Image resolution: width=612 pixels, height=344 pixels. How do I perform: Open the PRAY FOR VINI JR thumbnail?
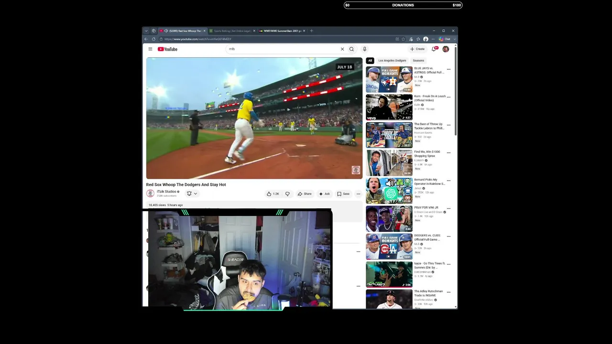pos(389,219)
